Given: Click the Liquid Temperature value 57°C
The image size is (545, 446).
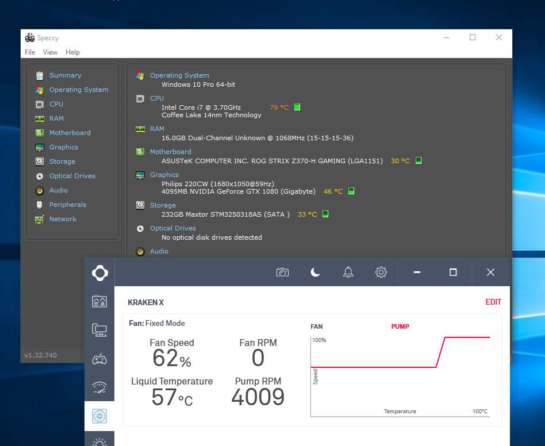Looking at the screenshot, I should tap(172, 397).
